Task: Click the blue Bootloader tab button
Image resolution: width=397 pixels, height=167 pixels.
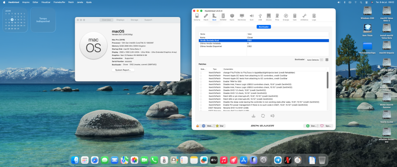Action: [x=264, y=27]
